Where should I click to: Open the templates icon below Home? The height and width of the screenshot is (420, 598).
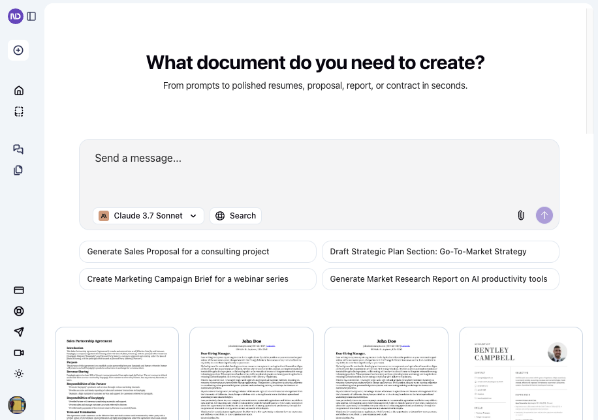[18, 112]
